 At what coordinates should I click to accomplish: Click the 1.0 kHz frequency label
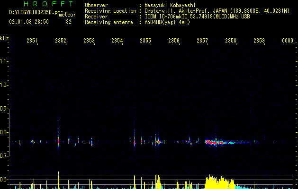coord(4,85)
